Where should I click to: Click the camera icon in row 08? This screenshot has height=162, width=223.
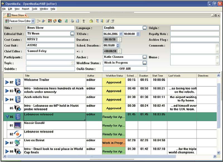click(18, 151)
